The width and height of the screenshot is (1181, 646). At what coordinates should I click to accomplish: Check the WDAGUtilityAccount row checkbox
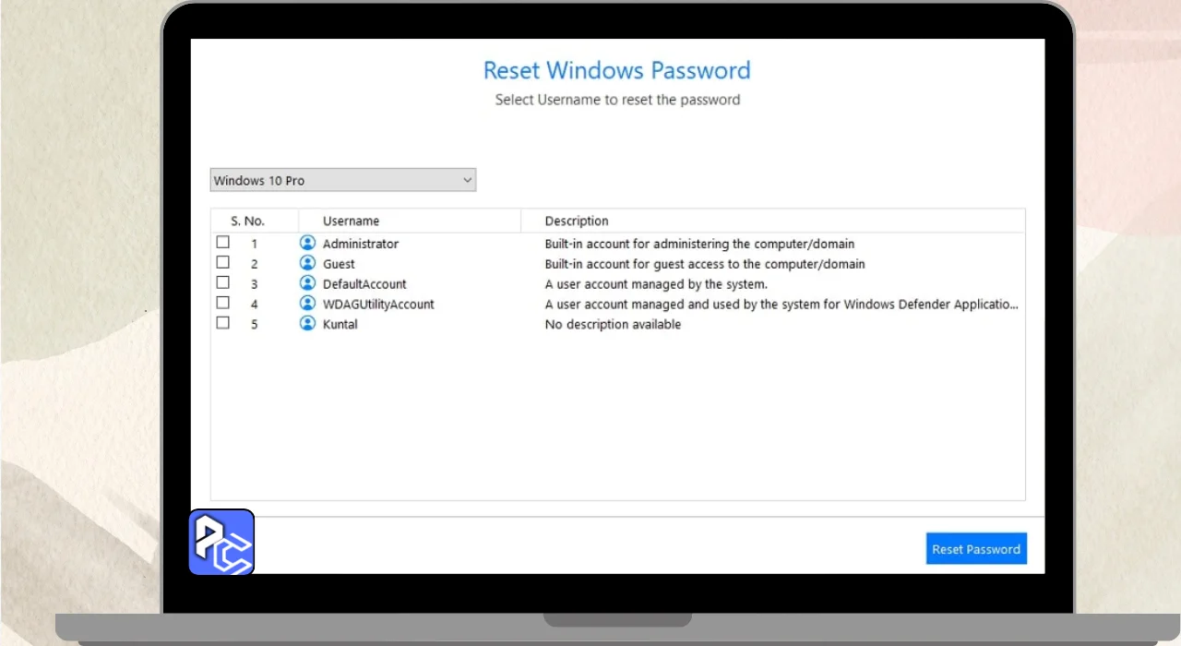(x=222, y=303)
